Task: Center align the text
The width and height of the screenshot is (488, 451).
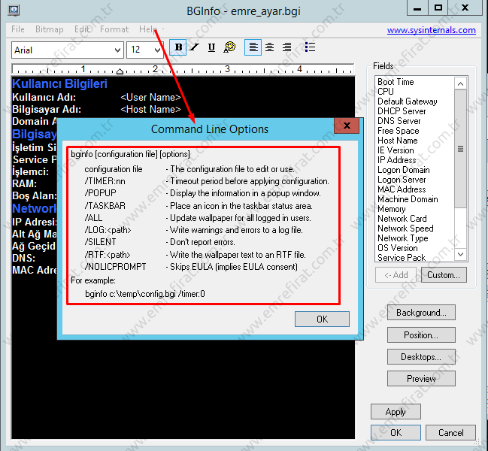Action: tap(270, 47)
